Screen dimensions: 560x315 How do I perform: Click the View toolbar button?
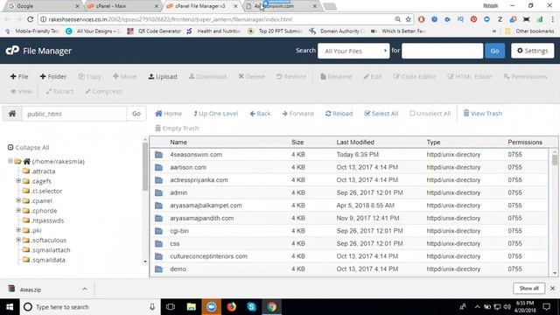point(21,91)
